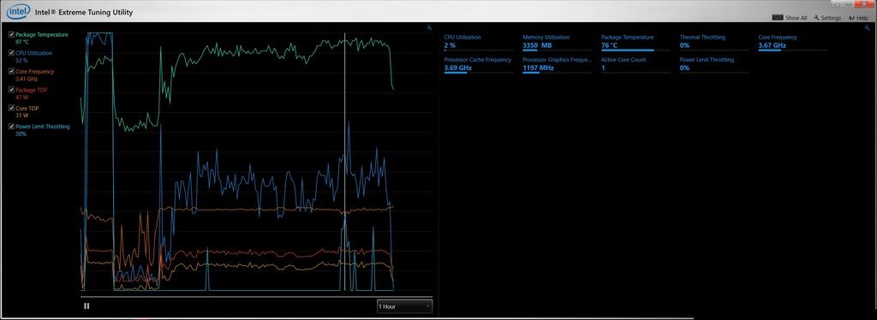Uncheck the Core TDP checkbox
Image resolution: width=877 pixels, height=320 pixels.
12,109
